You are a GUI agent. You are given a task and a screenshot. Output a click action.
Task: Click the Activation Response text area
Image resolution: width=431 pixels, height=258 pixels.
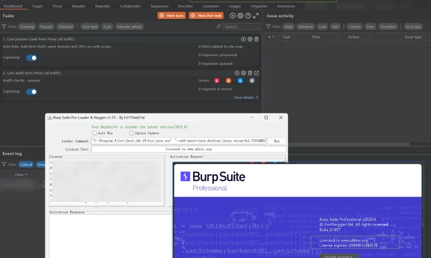pos(111,236)
